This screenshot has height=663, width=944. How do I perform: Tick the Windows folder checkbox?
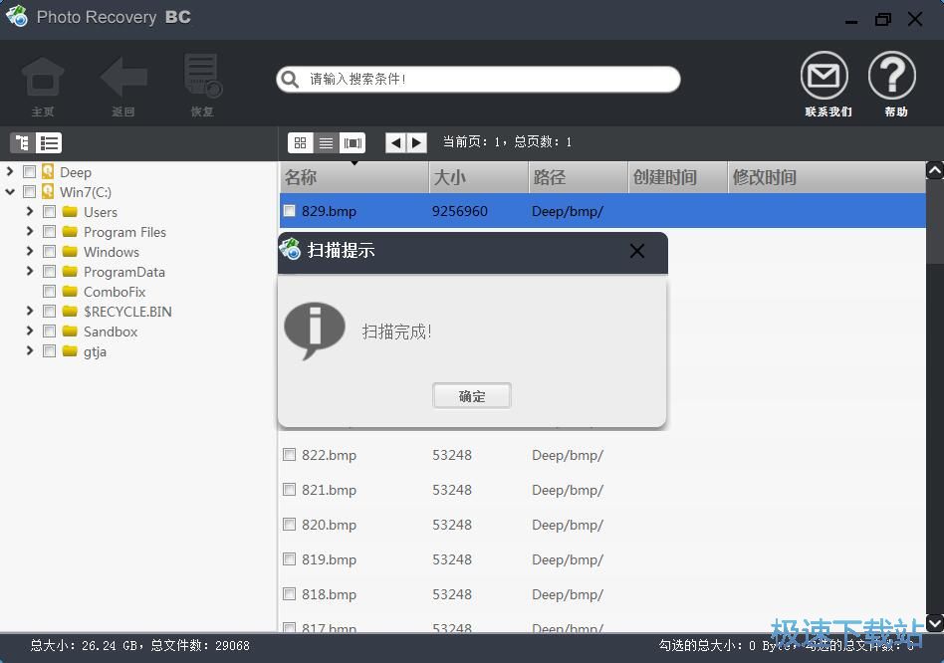coord(50,252)
